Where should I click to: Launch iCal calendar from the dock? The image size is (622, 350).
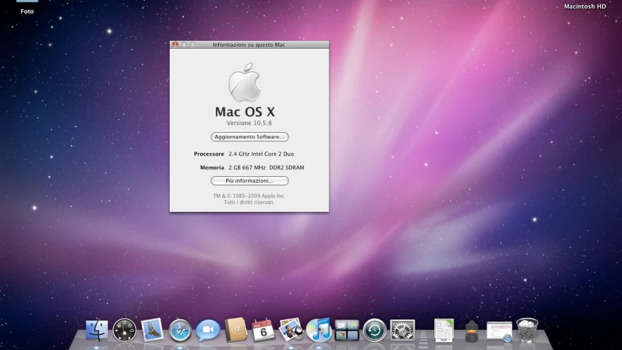[x=264, y=330]
